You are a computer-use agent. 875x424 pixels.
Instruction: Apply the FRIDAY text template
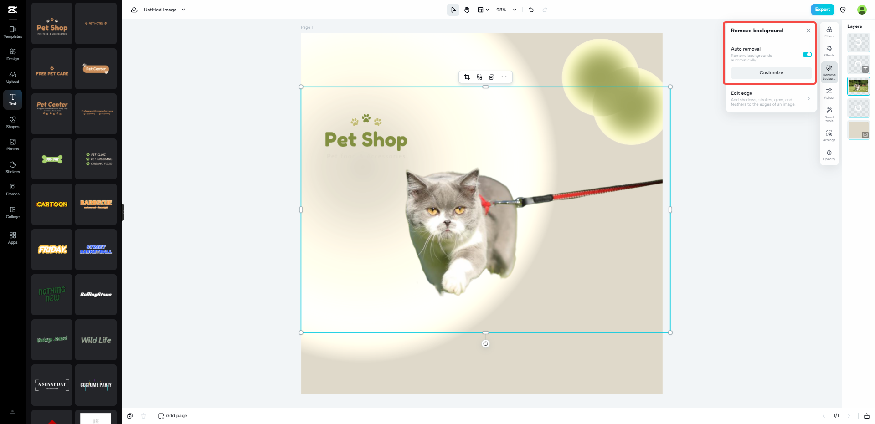coord(52,249)
